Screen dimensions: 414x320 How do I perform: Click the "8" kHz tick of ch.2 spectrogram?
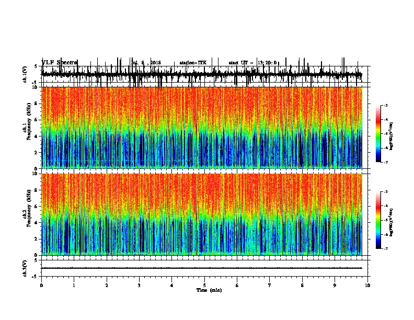point(36,190)
